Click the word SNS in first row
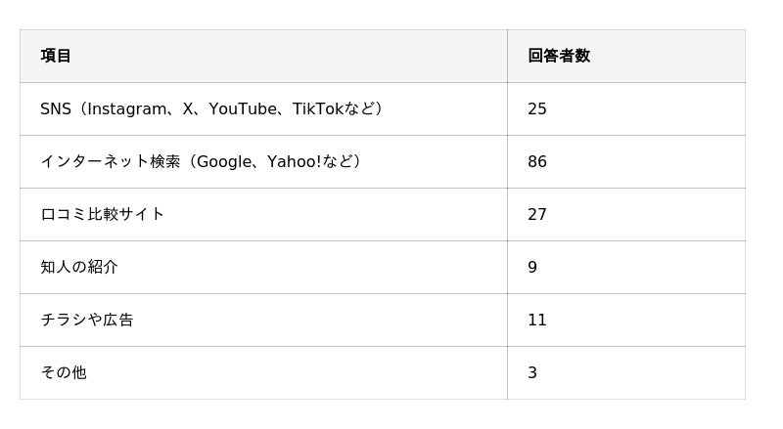 pyautogui.click(x=56, y=108)
